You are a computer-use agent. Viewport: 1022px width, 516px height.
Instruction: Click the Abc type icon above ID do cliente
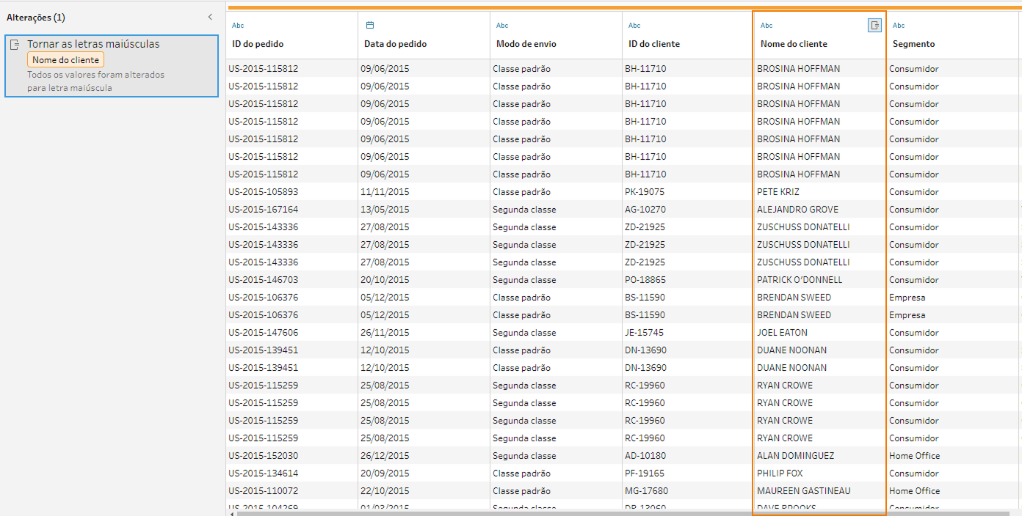[634, 26]
